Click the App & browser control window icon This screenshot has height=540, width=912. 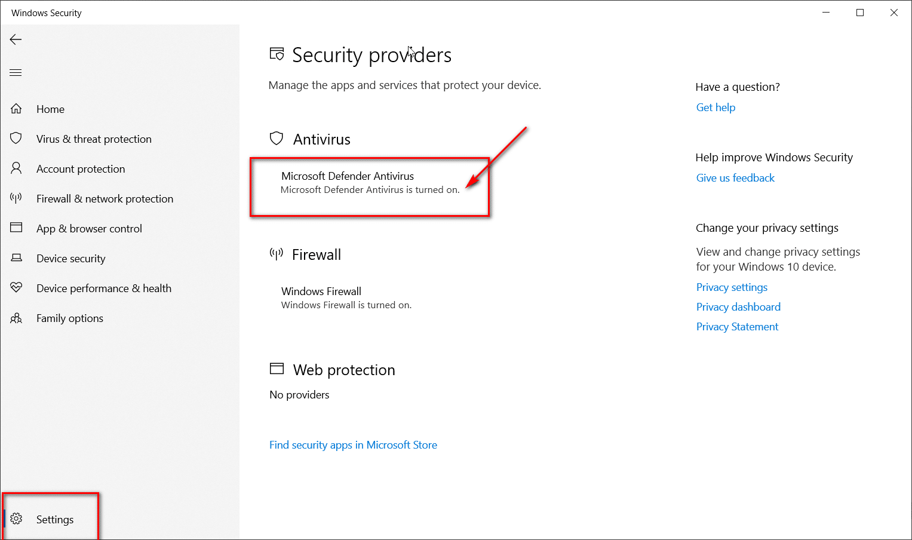click(x=16, y=228)
